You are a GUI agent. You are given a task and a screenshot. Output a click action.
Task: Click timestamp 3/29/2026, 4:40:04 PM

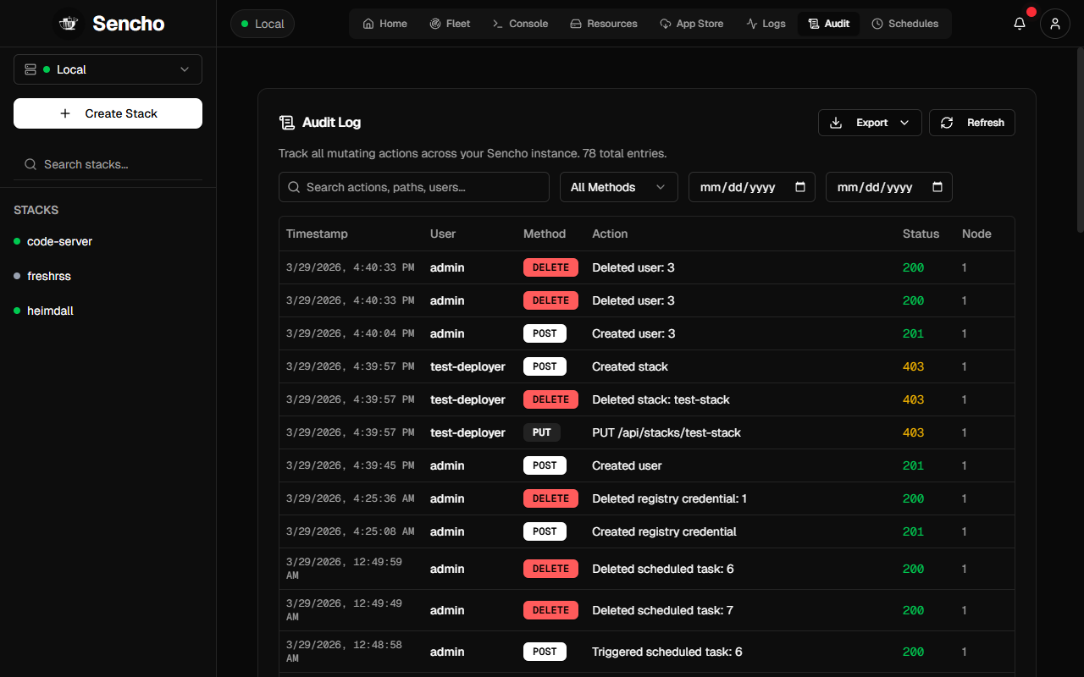pyautogui.click(x=350, y=333)
